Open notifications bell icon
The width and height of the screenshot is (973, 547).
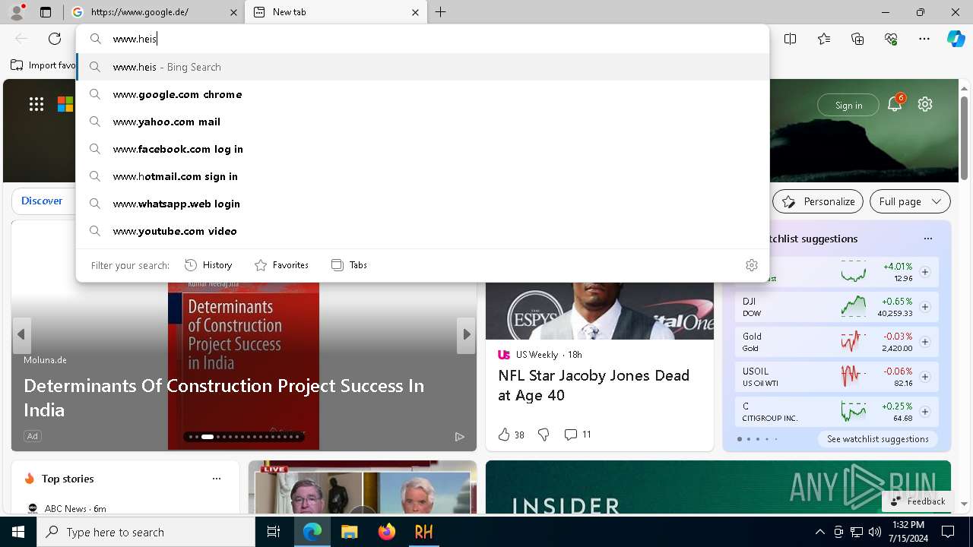coord(895,105)
